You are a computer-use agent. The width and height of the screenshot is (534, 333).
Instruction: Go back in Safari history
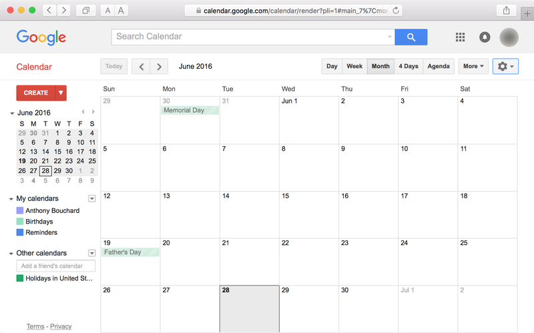(x=49, y=11)
